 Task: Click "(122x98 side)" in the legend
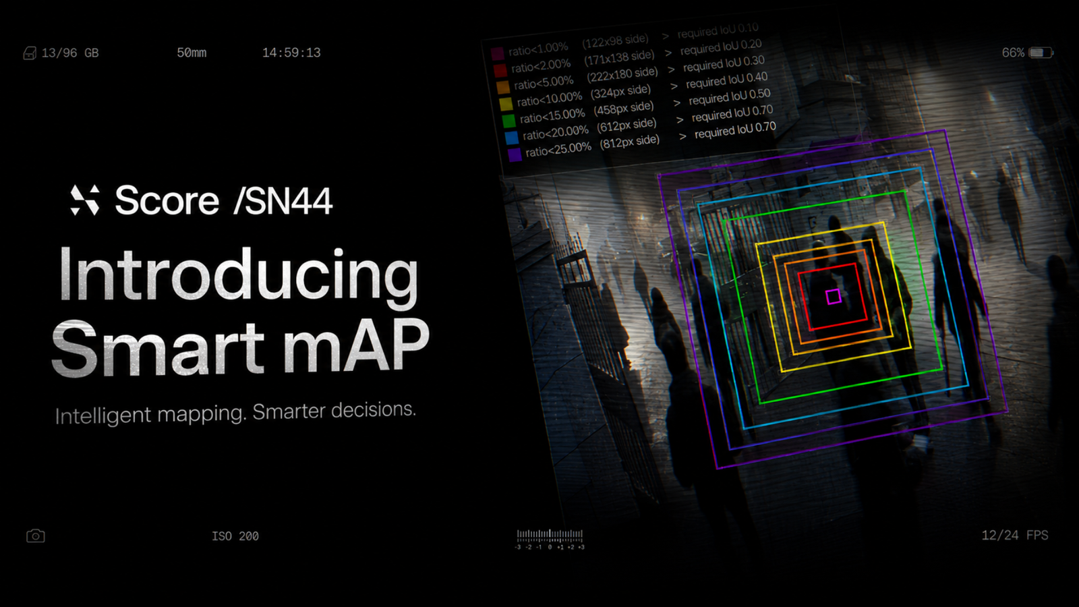click(616, 40)
